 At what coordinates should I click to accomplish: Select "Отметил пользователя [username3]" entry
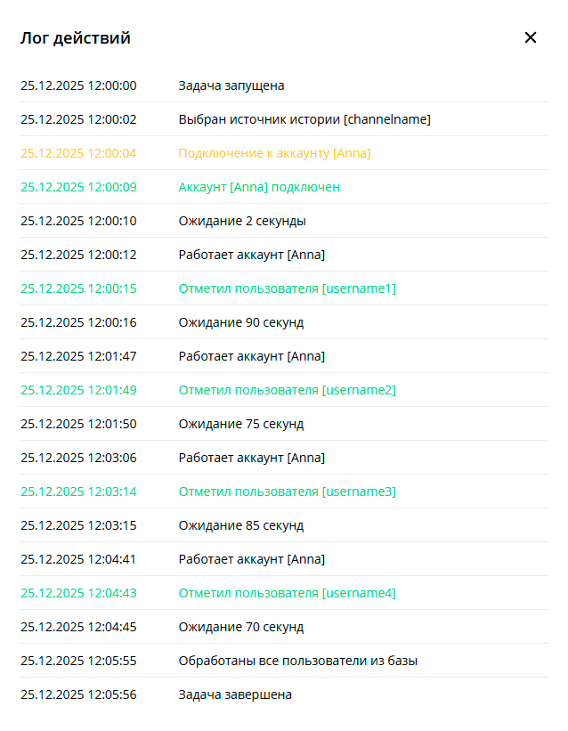coord(287,491)
